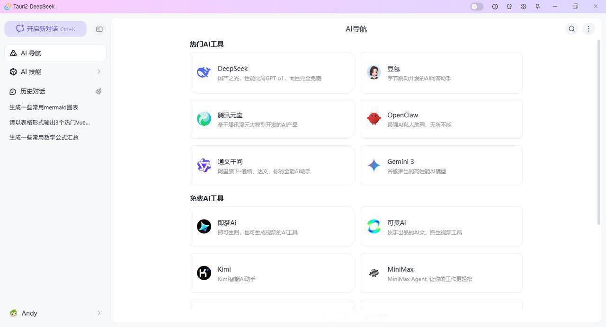Click the info circle icon in title bar

[x=495, y=7]
